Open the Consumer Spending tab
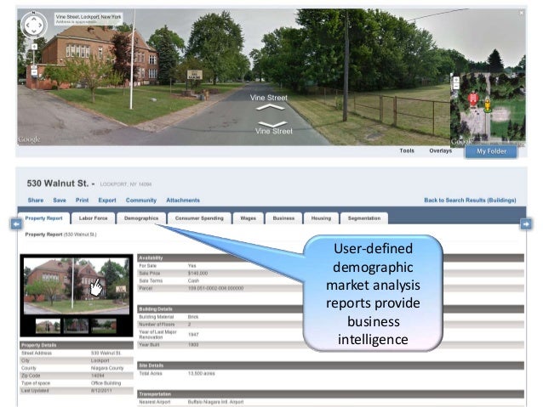543x407 pixels. [200, 218]
